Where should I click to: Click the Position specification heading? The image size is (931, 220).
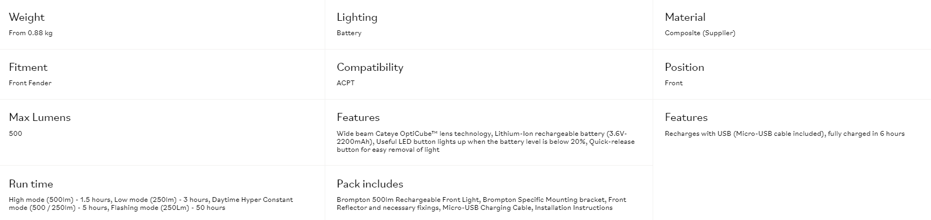point(684,68)
